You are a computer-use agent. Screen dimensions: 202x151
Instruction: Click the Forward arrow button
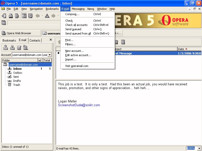(x=54, y=16)
